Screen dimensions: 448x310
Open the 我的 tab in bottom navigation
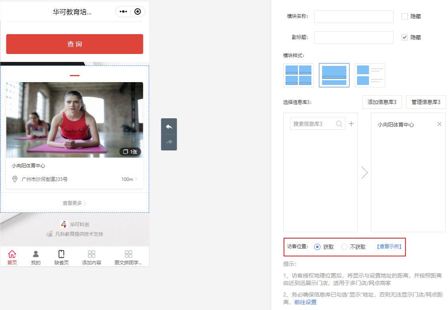[x=36, y=258]
